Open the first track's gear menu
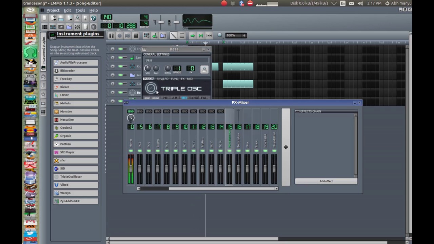 coord(113,49)
